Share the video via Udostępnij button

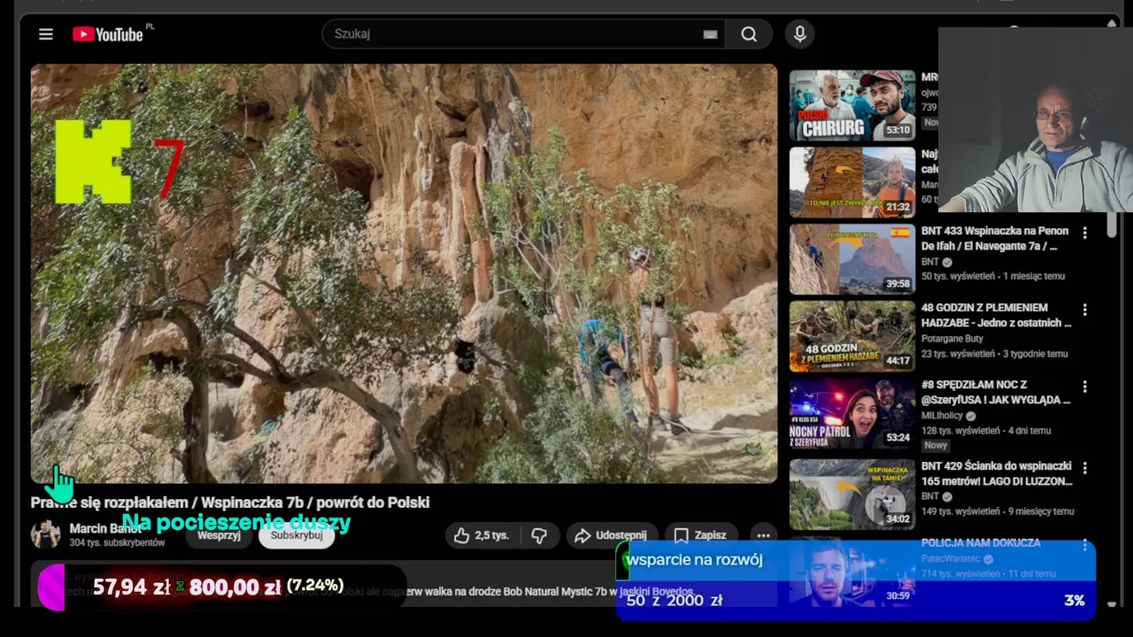pyautogui.click(x=611, y=535)
